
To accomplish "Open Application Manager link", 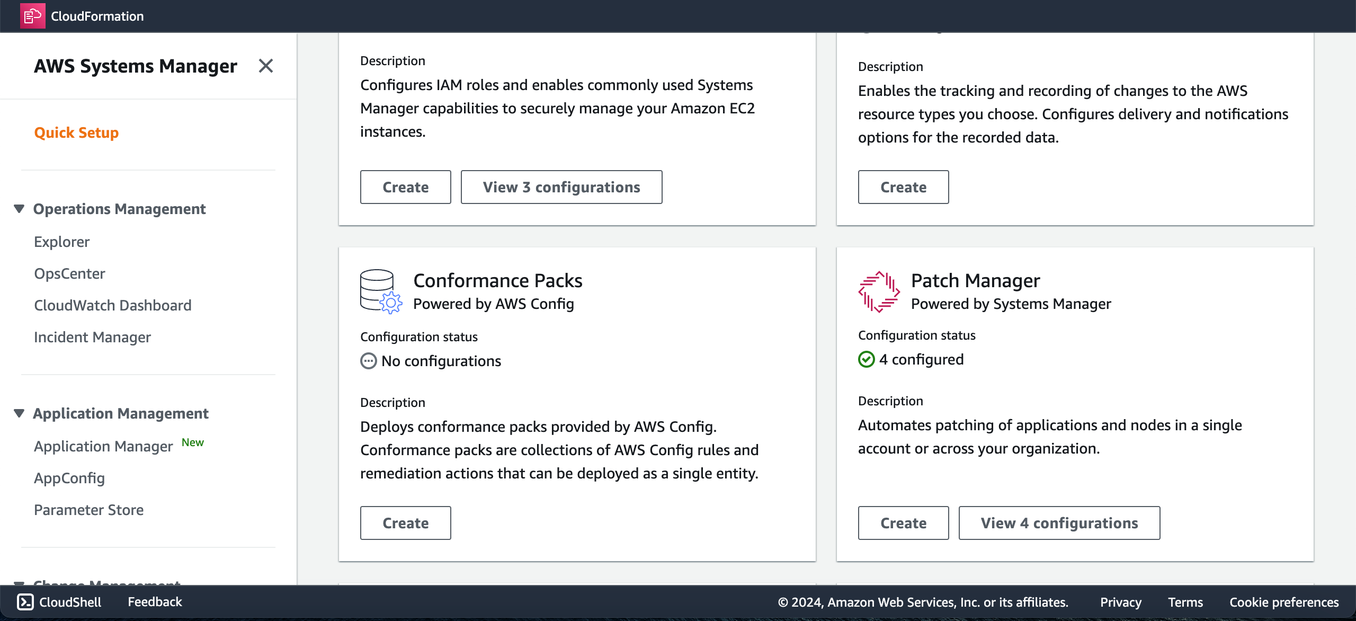I will [x=103, y=446].
